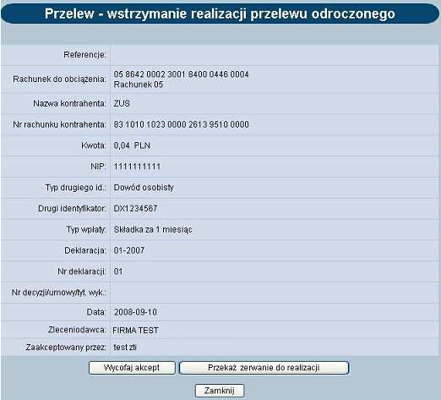Click the NIP label
The height and width of the screenshot is (400, 441).
pyautogui.click(x=98, y=167)
